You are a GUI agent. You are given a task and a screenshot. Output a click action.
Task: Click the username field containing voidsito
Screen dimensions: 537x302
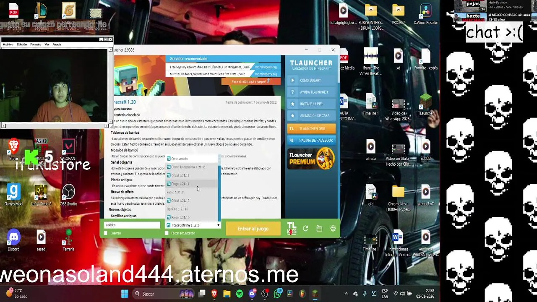(132, 225)
